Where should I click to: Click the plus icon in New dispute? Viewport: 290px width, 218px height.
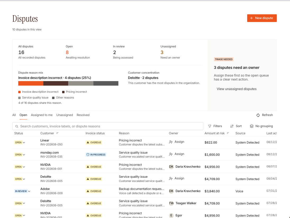251,18
